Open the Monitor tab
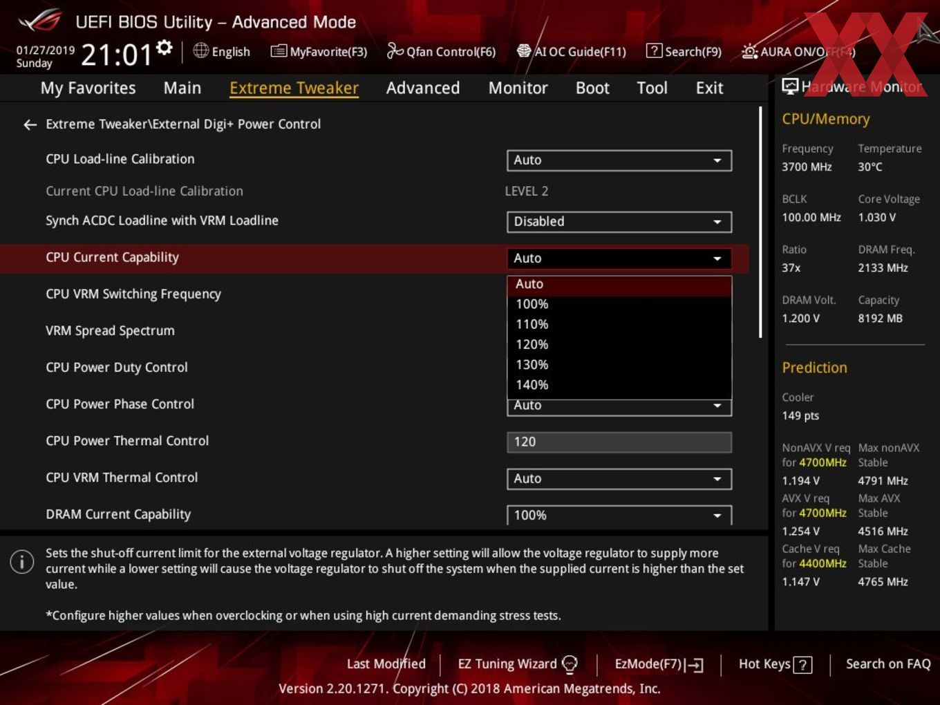 tap(518, 88)
